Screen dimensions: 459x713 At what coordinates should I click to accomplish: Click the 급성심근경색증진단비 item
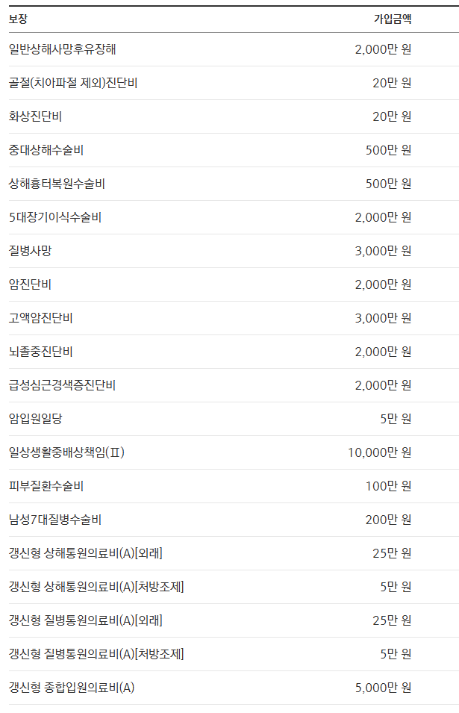click(62, 385)
